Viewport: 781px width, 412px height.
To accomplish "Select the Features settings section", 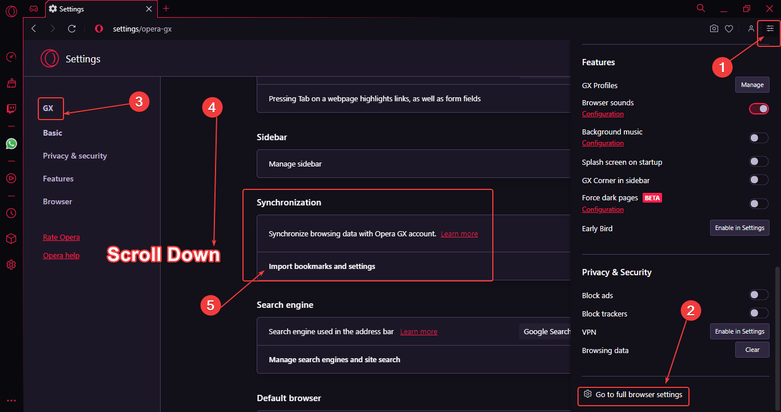I will [58, 179].
